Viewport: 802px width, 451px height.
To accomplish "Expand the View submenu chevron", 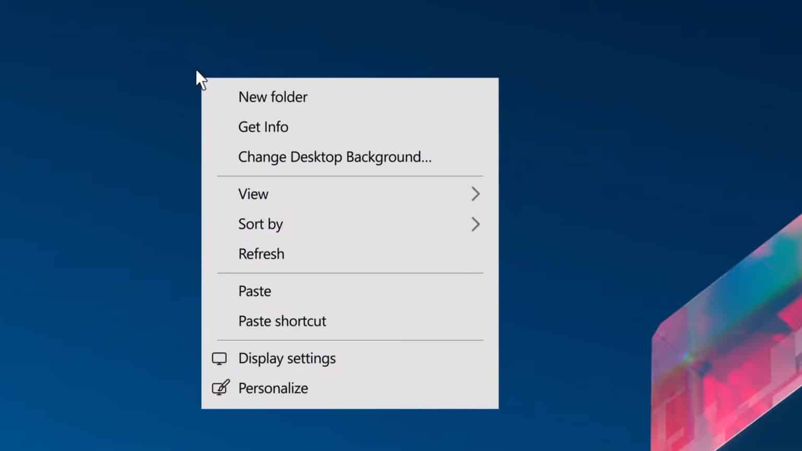I will (x=476, y=194).
